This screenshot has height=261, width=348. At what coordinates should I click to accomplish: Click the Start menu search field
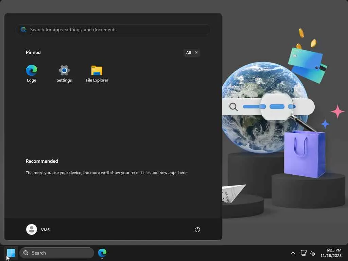114,30
